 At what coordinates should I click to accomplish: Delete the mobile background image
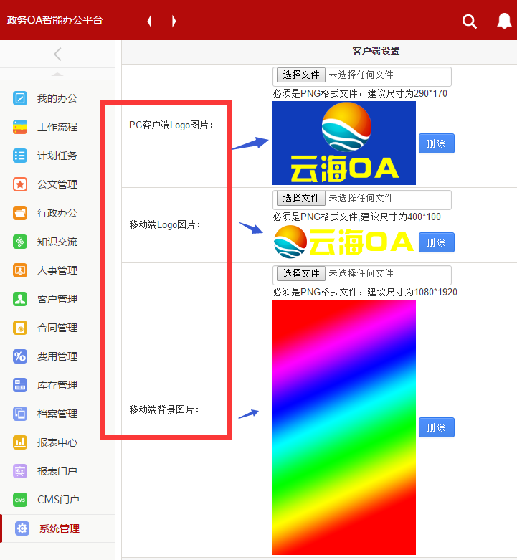(x=436, y=427)
